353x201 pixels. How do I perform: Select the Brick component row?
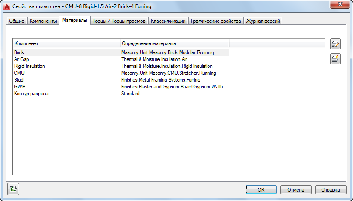pyautogui.click(x=19, y=52)
